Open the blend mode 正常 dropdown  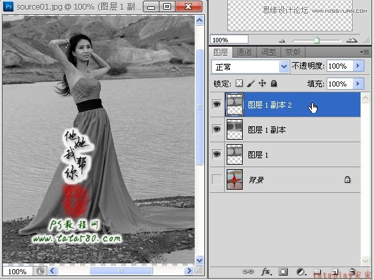pos(250,67)
